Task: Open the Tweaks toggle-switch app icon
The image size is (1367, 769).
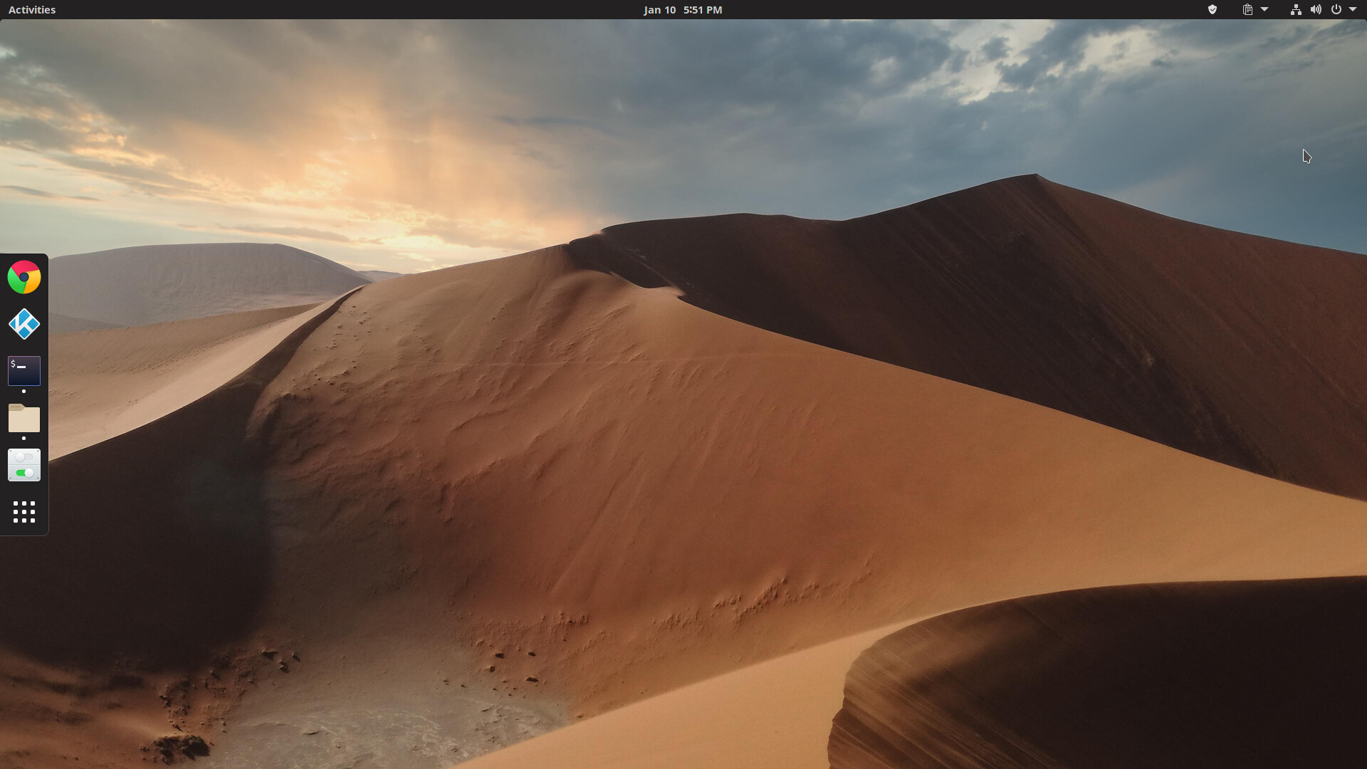Action: pyautogui.click(x=24, y=465)
